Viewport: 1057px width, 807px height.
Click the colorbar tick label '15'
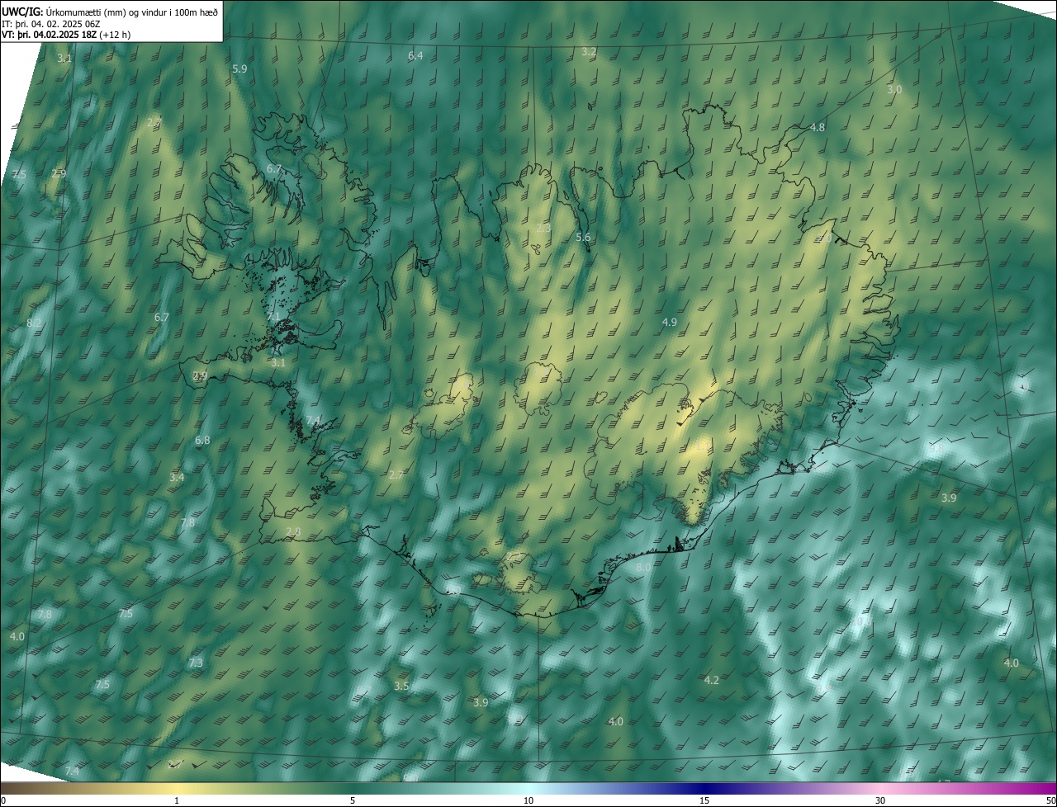coord(704,800)
